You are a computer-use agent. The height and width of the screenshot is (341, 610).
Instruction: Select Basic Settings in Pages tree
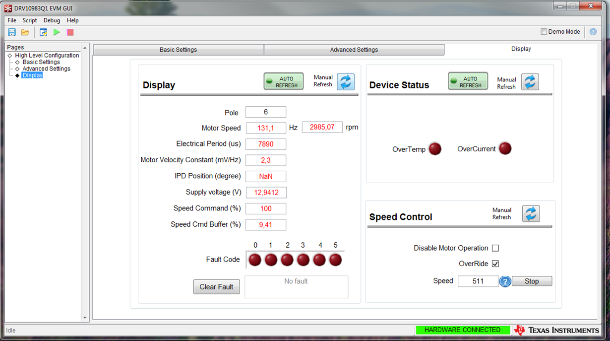coord(41,62)
